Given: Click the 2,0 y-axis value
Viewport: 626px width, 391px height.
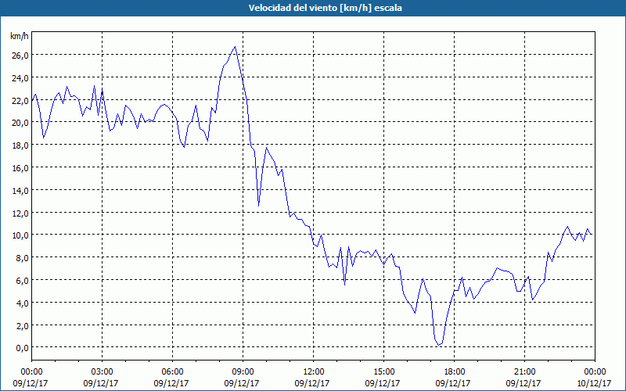Looking at the screenshot, I should pos(22,326).
